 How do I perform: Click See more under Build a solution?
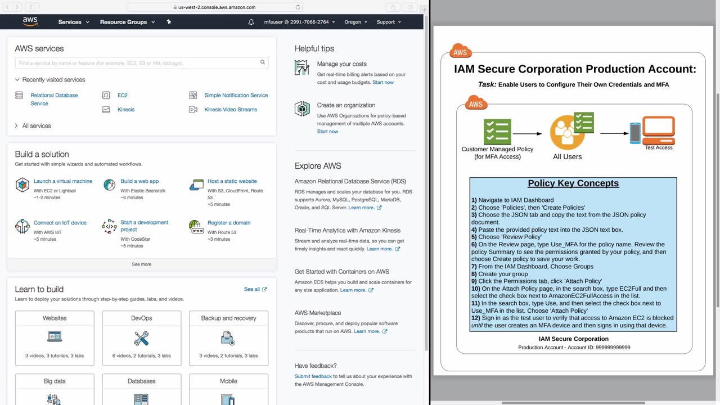click(x=142, y=264)
